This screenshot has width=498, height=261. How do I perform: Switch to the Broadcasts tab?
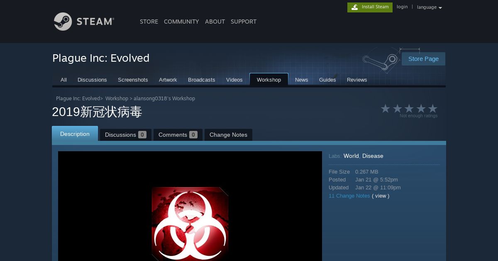click(x=201, y=80)
